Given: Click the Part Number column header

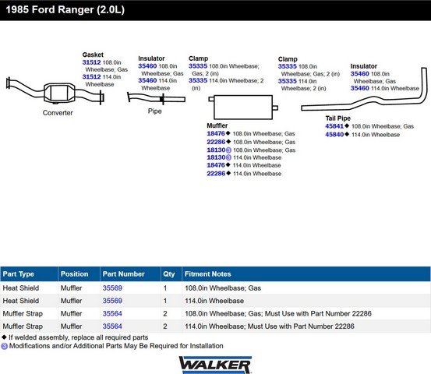Looking at the screenshot, I should point(130,274).
